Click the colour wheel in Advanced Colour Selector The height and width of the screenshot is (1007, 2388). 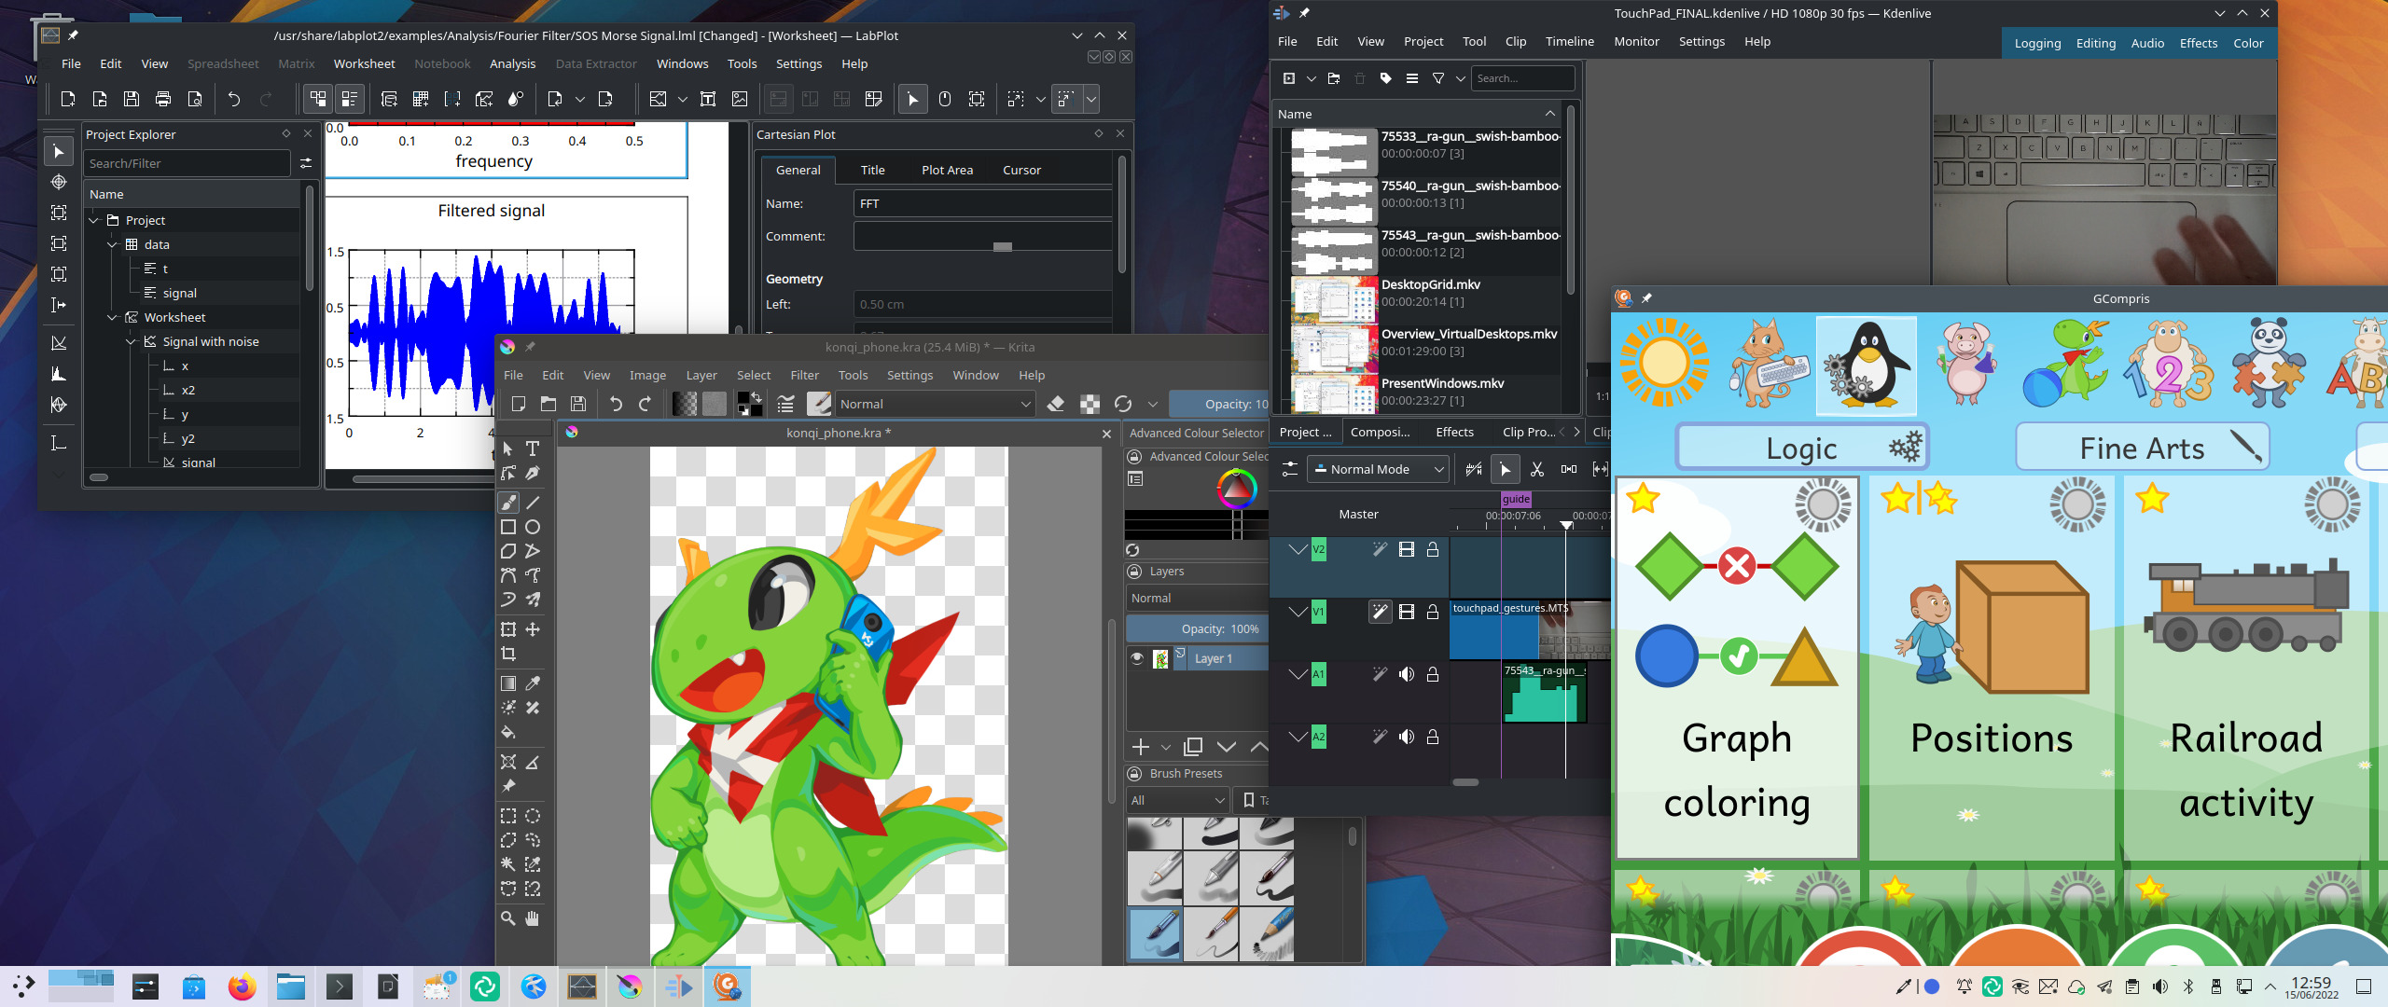[x=1237, y=489]
